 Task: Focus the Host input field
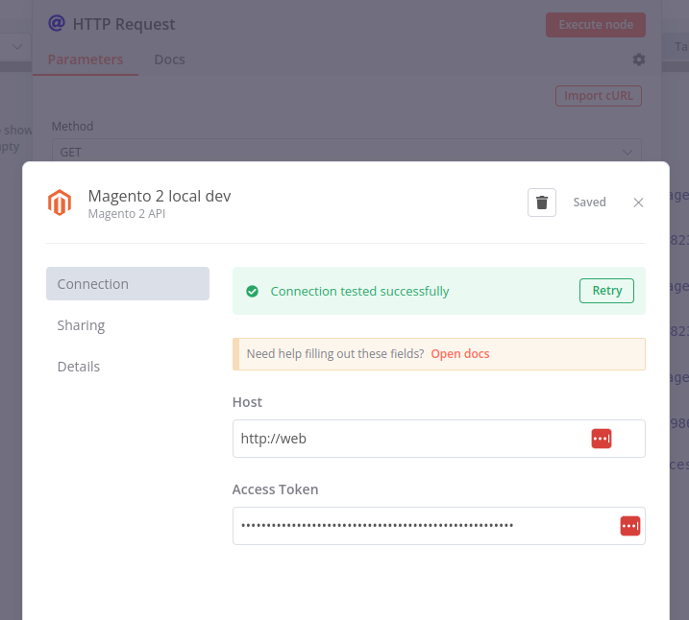(x=438, y=439)
